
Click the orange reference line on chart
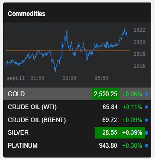tap(68, 50)
